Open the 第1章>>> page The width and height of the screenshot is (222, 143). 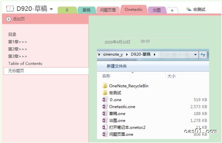pyautogui.click(x=17, y=42)
